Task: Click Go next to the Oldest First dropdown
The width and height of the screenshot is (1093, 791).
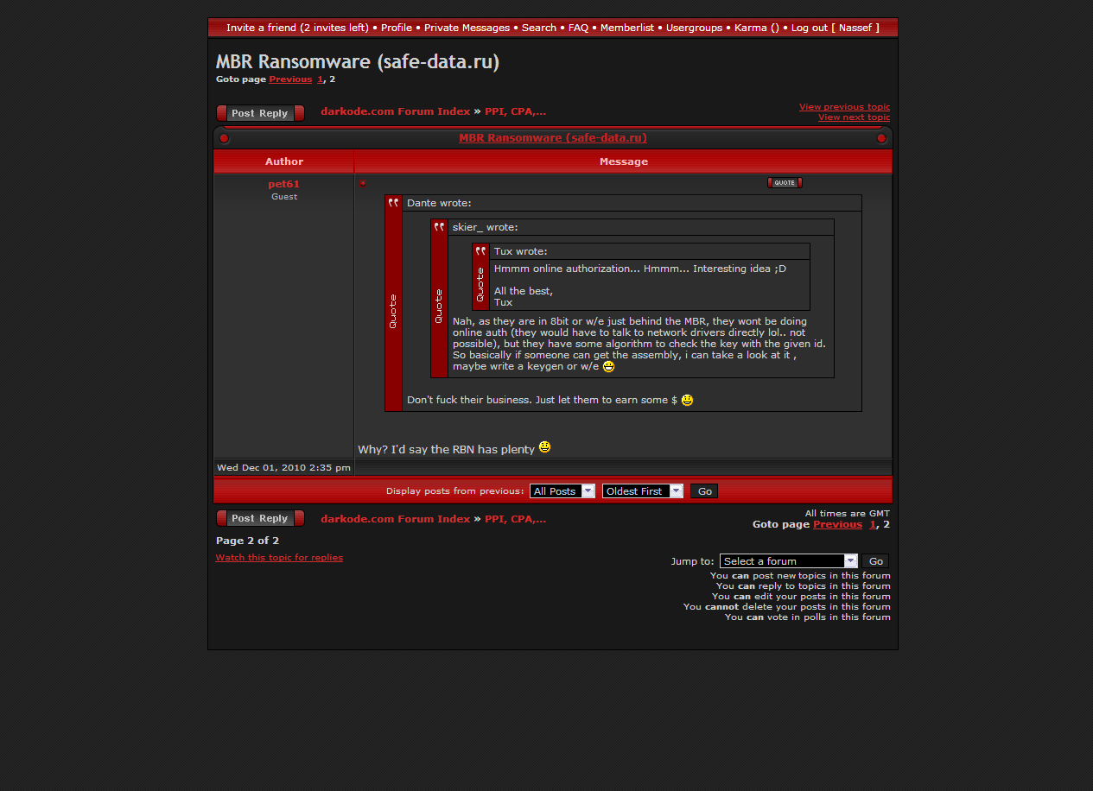Action: [704, 491]
